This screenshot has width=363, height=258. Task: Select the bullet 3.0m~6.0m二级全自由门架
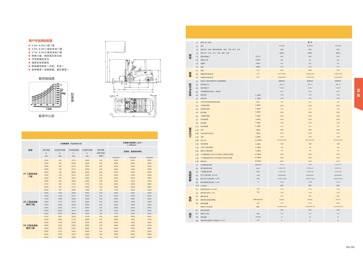point(45,49)
